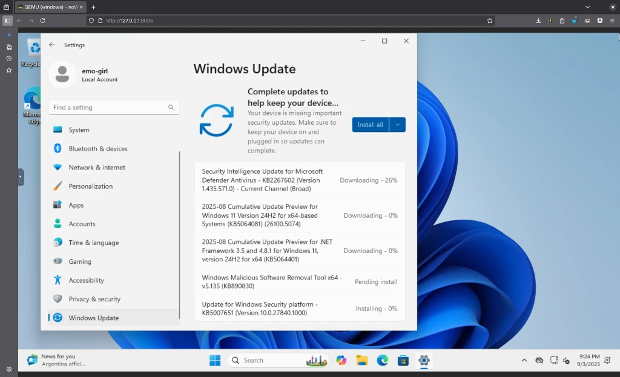Open the list all tabs dropdown

point(587,7)
